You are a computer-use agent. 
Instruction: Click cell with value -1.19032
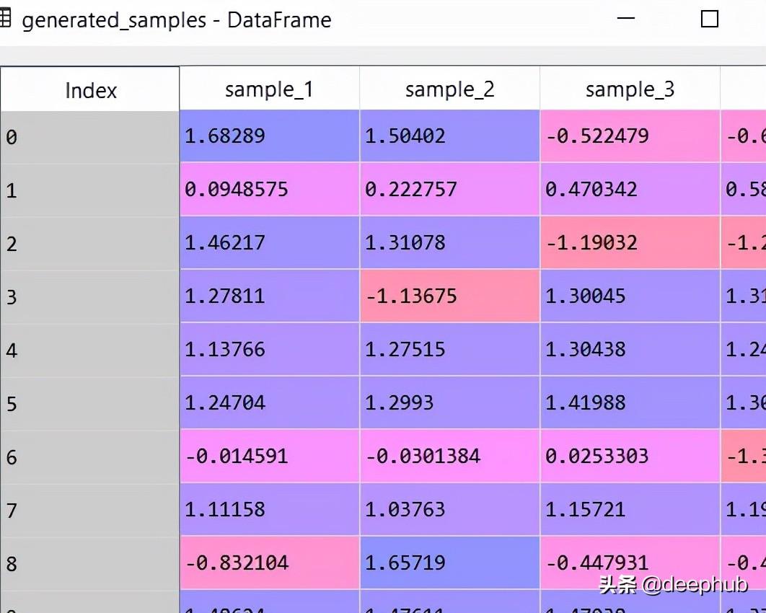(630, 242)
